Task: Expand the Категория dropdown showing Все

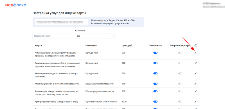Action: [x=95, y=36]
